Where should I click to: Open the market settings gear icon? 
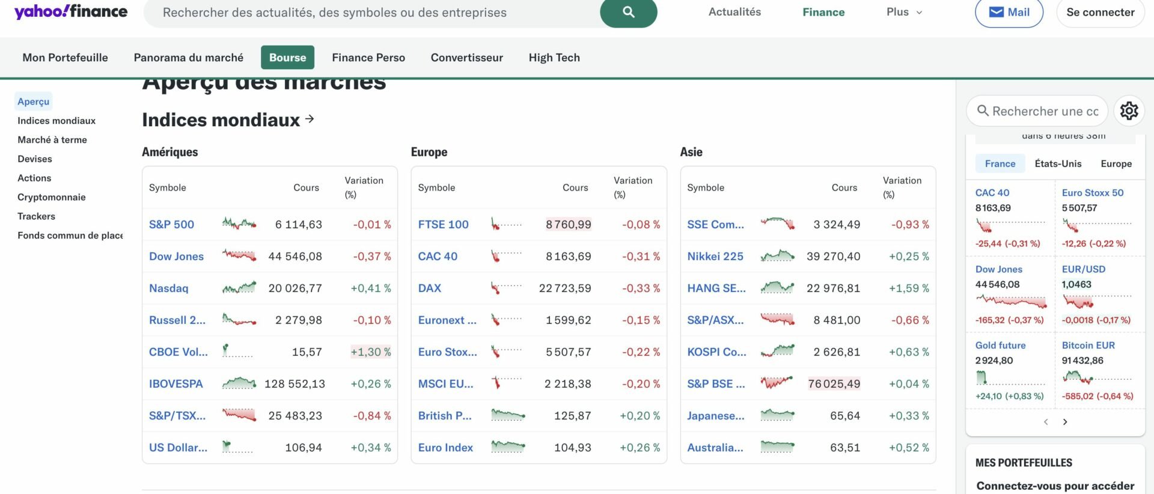(x=1129, y=111)
